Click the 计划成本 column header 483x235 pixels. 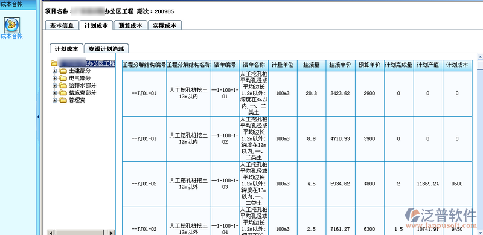(457, 65)
